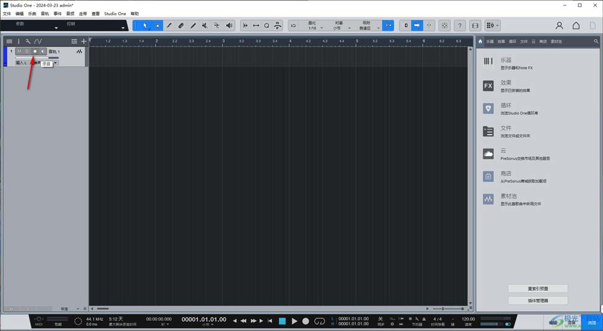Add a new track with plus icon

coord(84,41)
